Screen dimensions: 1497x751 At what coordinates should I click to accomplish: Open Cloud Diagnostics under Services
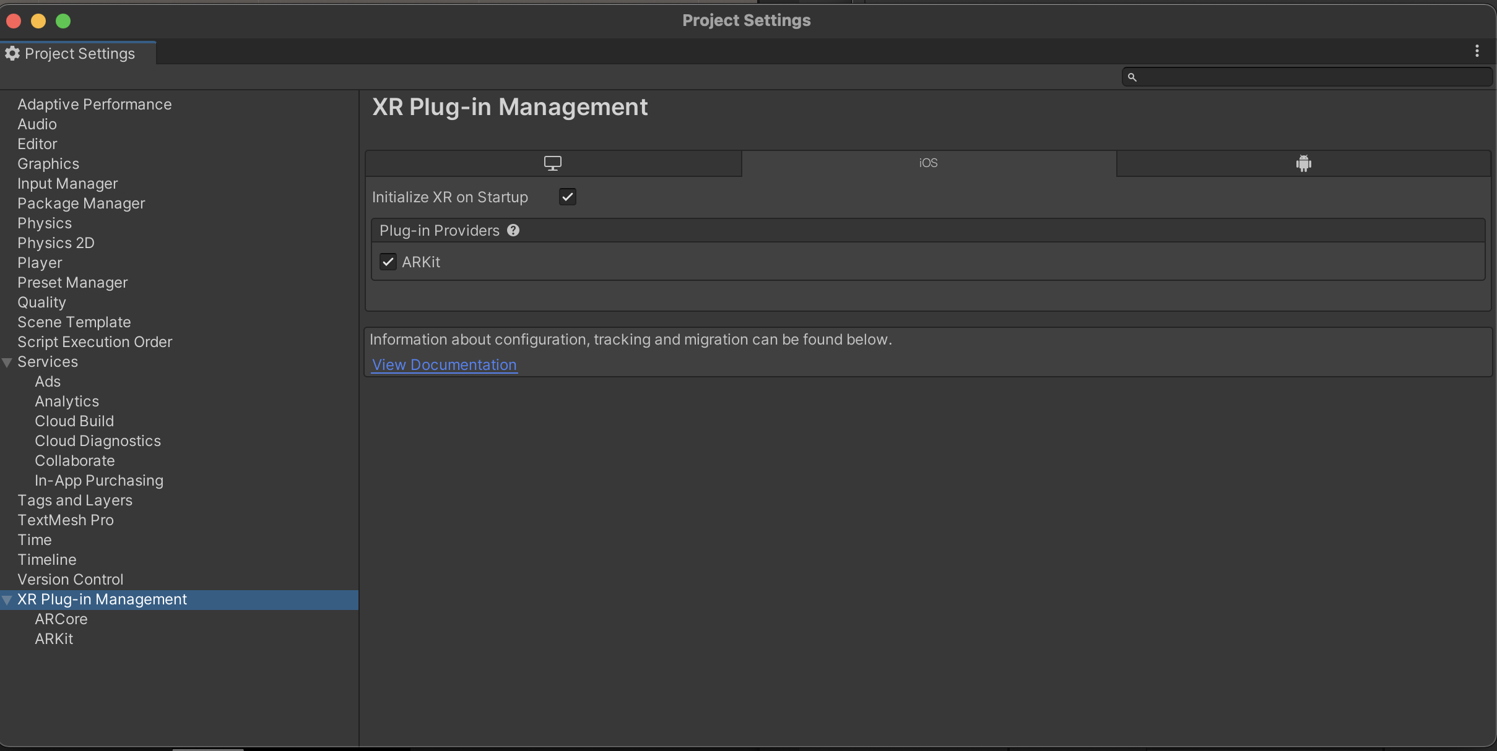tap(98, 441)
